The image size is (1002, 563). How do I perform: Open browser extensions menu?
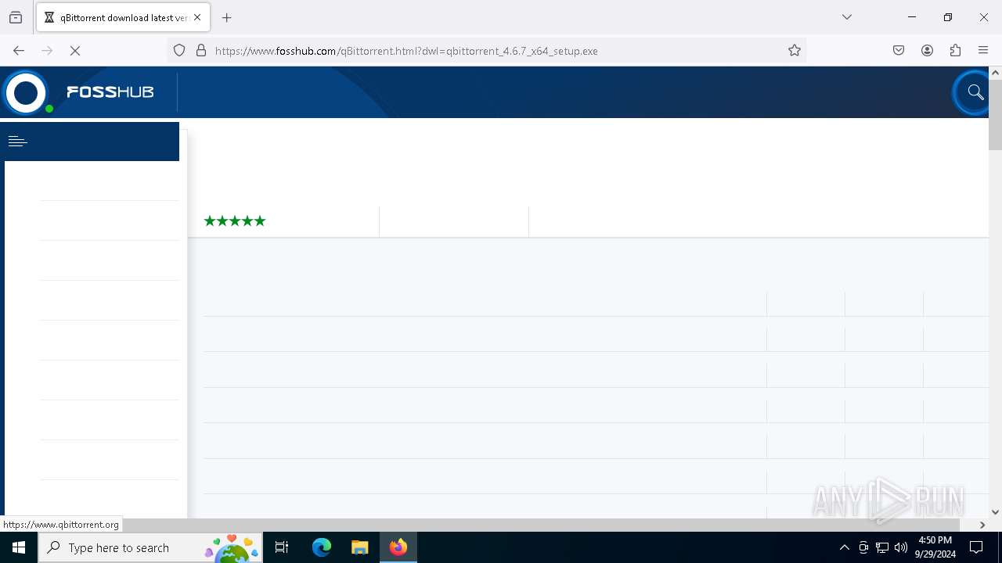click(x=955, y=50)
